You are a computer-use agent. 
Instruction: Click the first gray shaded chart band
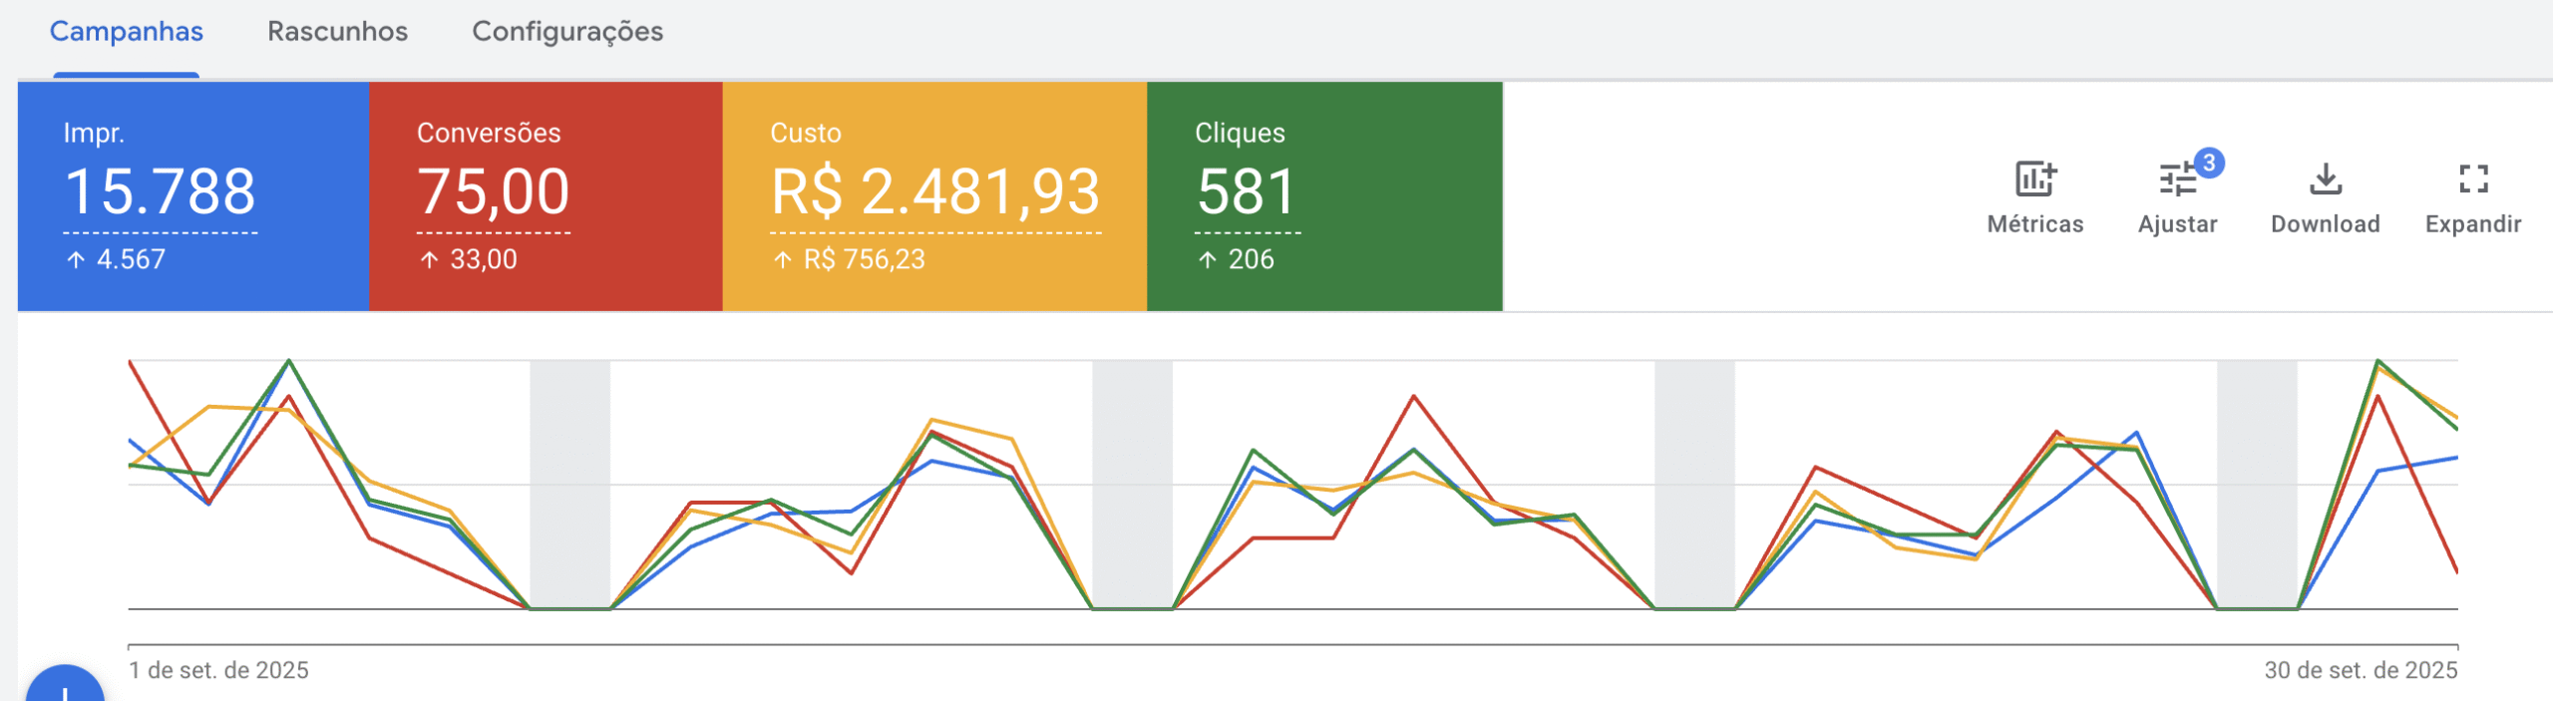point(569,484)
